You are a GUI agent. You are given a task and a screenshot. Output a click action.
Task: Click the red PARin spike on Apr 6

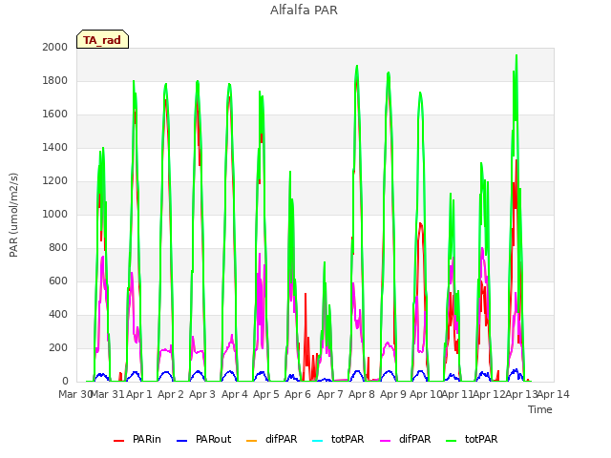[x=305, y=295]
